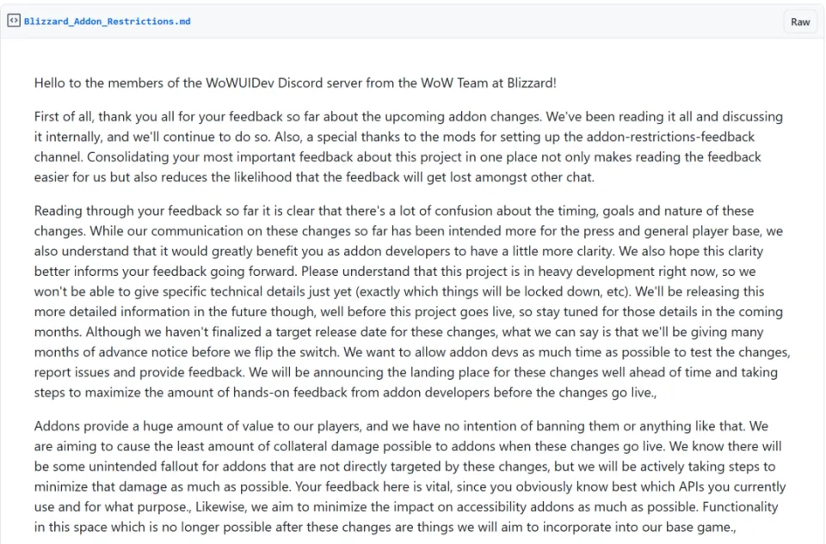The image size is (826, 544).
Task: Click empty area of the file header bar
Action: click(474, 21)
